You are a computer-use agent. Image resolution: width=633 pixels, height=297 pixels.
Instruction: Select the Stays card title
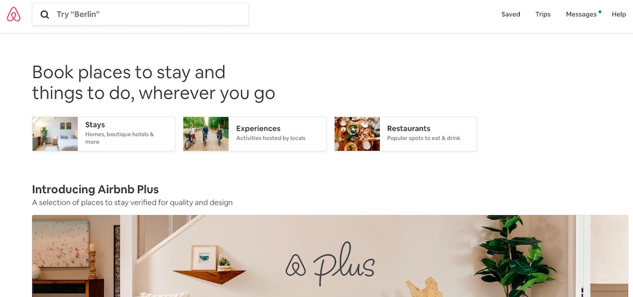coord(95,125)
